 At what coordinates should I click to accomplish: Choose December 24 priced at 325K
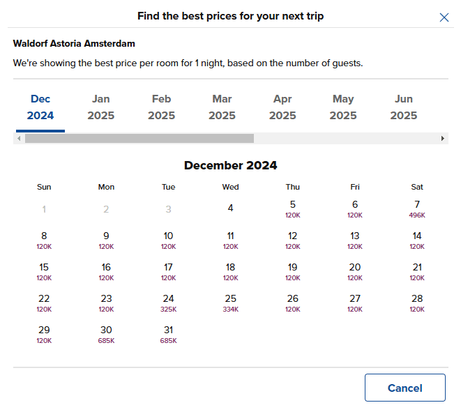pos(168,303)
